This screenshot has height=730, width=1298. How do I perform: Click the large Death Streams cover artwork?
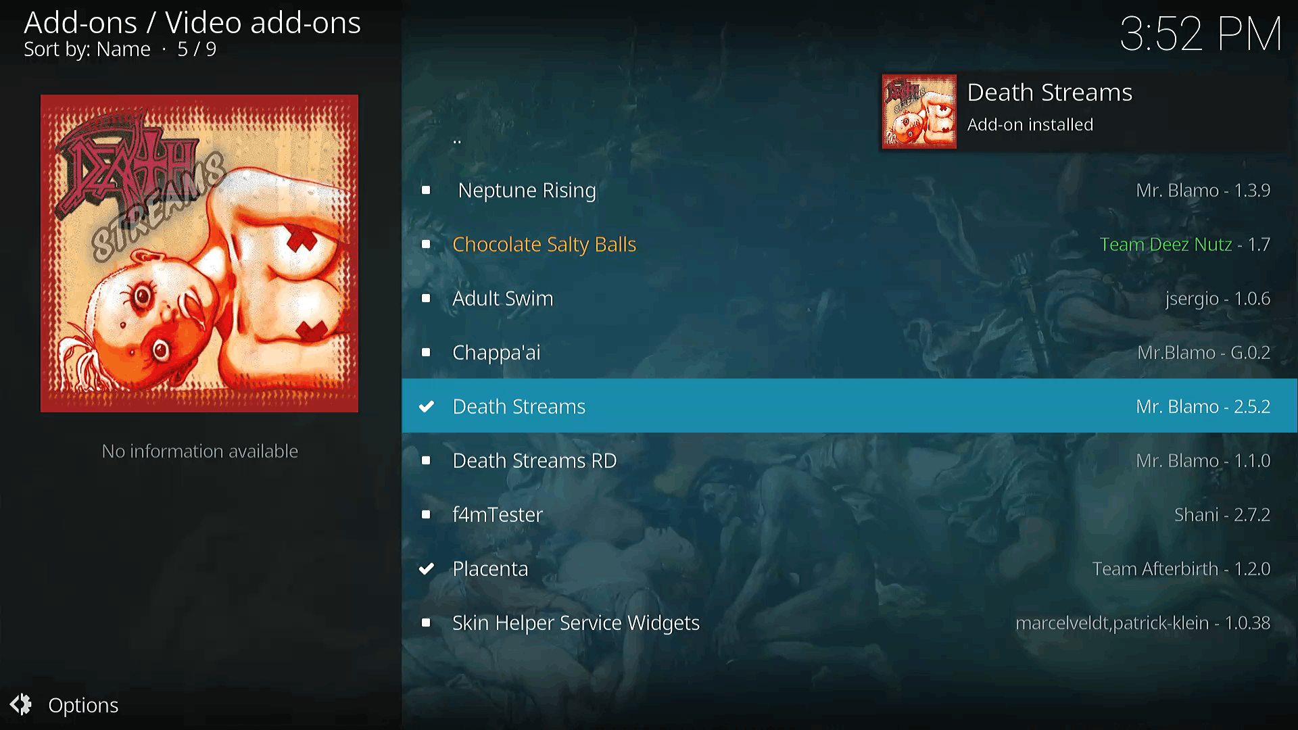coord(199,253)
